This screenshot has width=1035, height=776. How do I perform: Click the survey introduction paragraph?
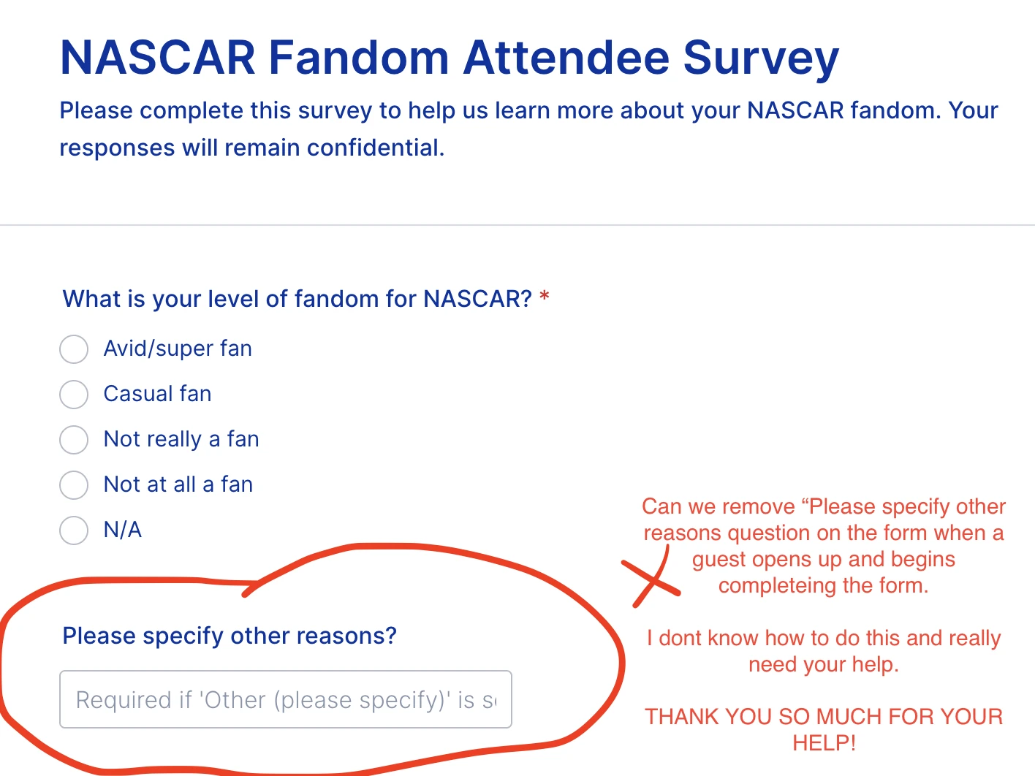point(528,128)
